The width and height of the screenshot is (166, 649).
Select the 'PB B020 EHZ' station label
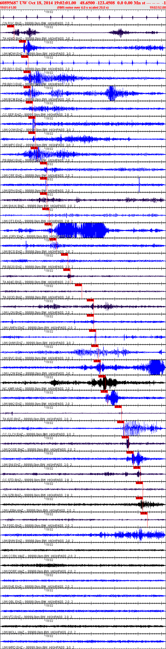pos(12,267)
